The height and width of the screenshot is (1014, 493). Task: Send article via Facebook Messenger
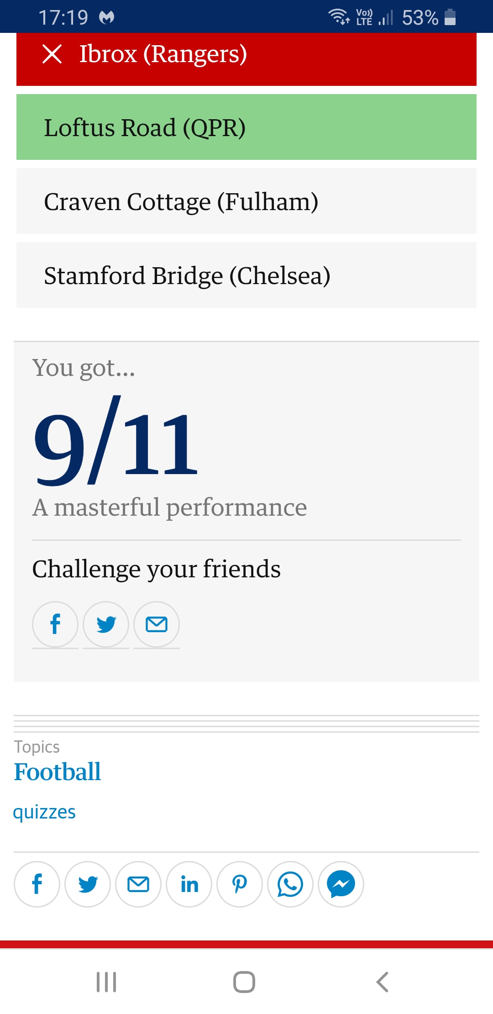[x=341, y=884]
